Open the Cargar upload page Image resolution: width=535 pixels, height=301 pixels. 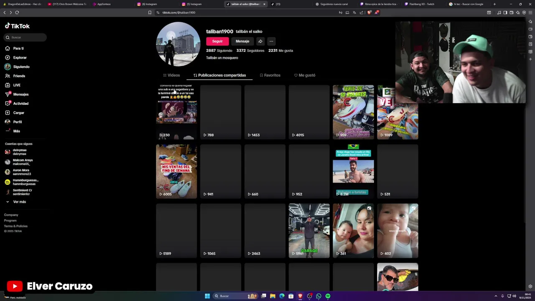click(15, 113)
